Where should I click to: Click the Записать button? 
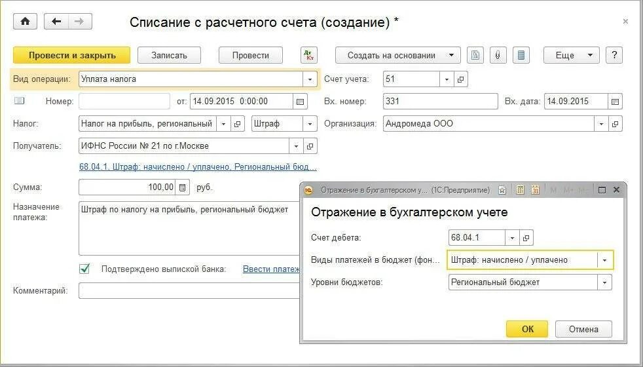(x=169, y=55)
